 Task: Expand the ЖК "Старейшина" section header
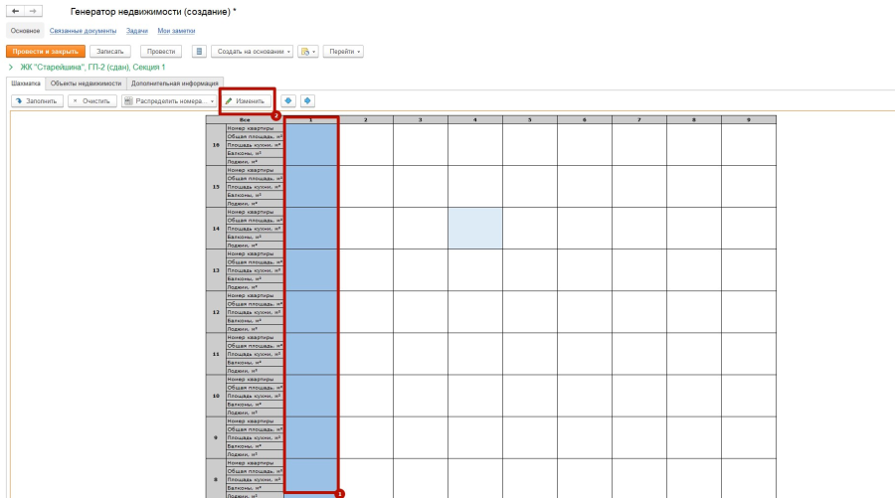(x=11, y=68)
